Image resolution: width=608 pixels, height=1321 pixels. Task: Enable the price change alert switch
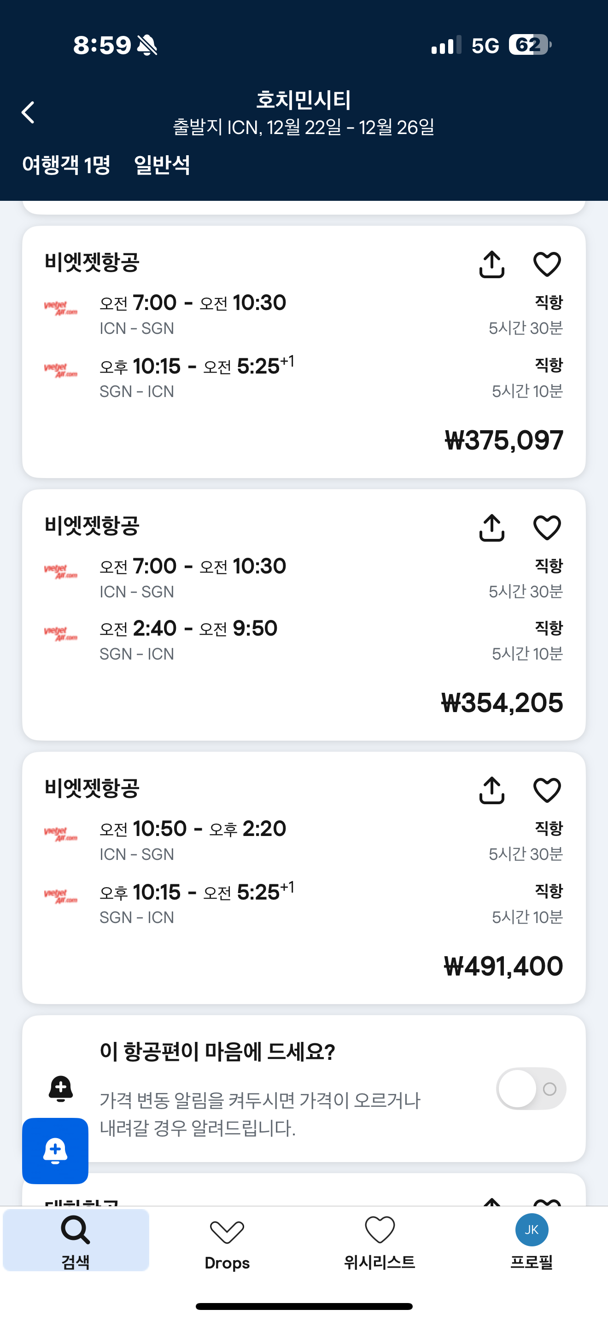click(x=531, y=1088)
